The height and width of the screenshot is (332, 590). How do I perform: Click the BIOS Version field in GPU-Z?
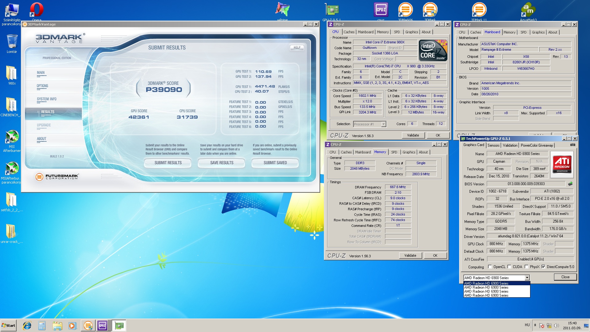tap(526, 184)
